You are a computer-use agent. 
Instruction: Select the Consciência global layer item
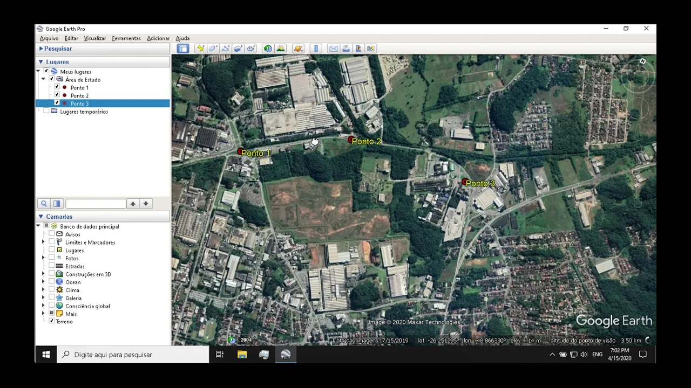[x=87, y=306]
